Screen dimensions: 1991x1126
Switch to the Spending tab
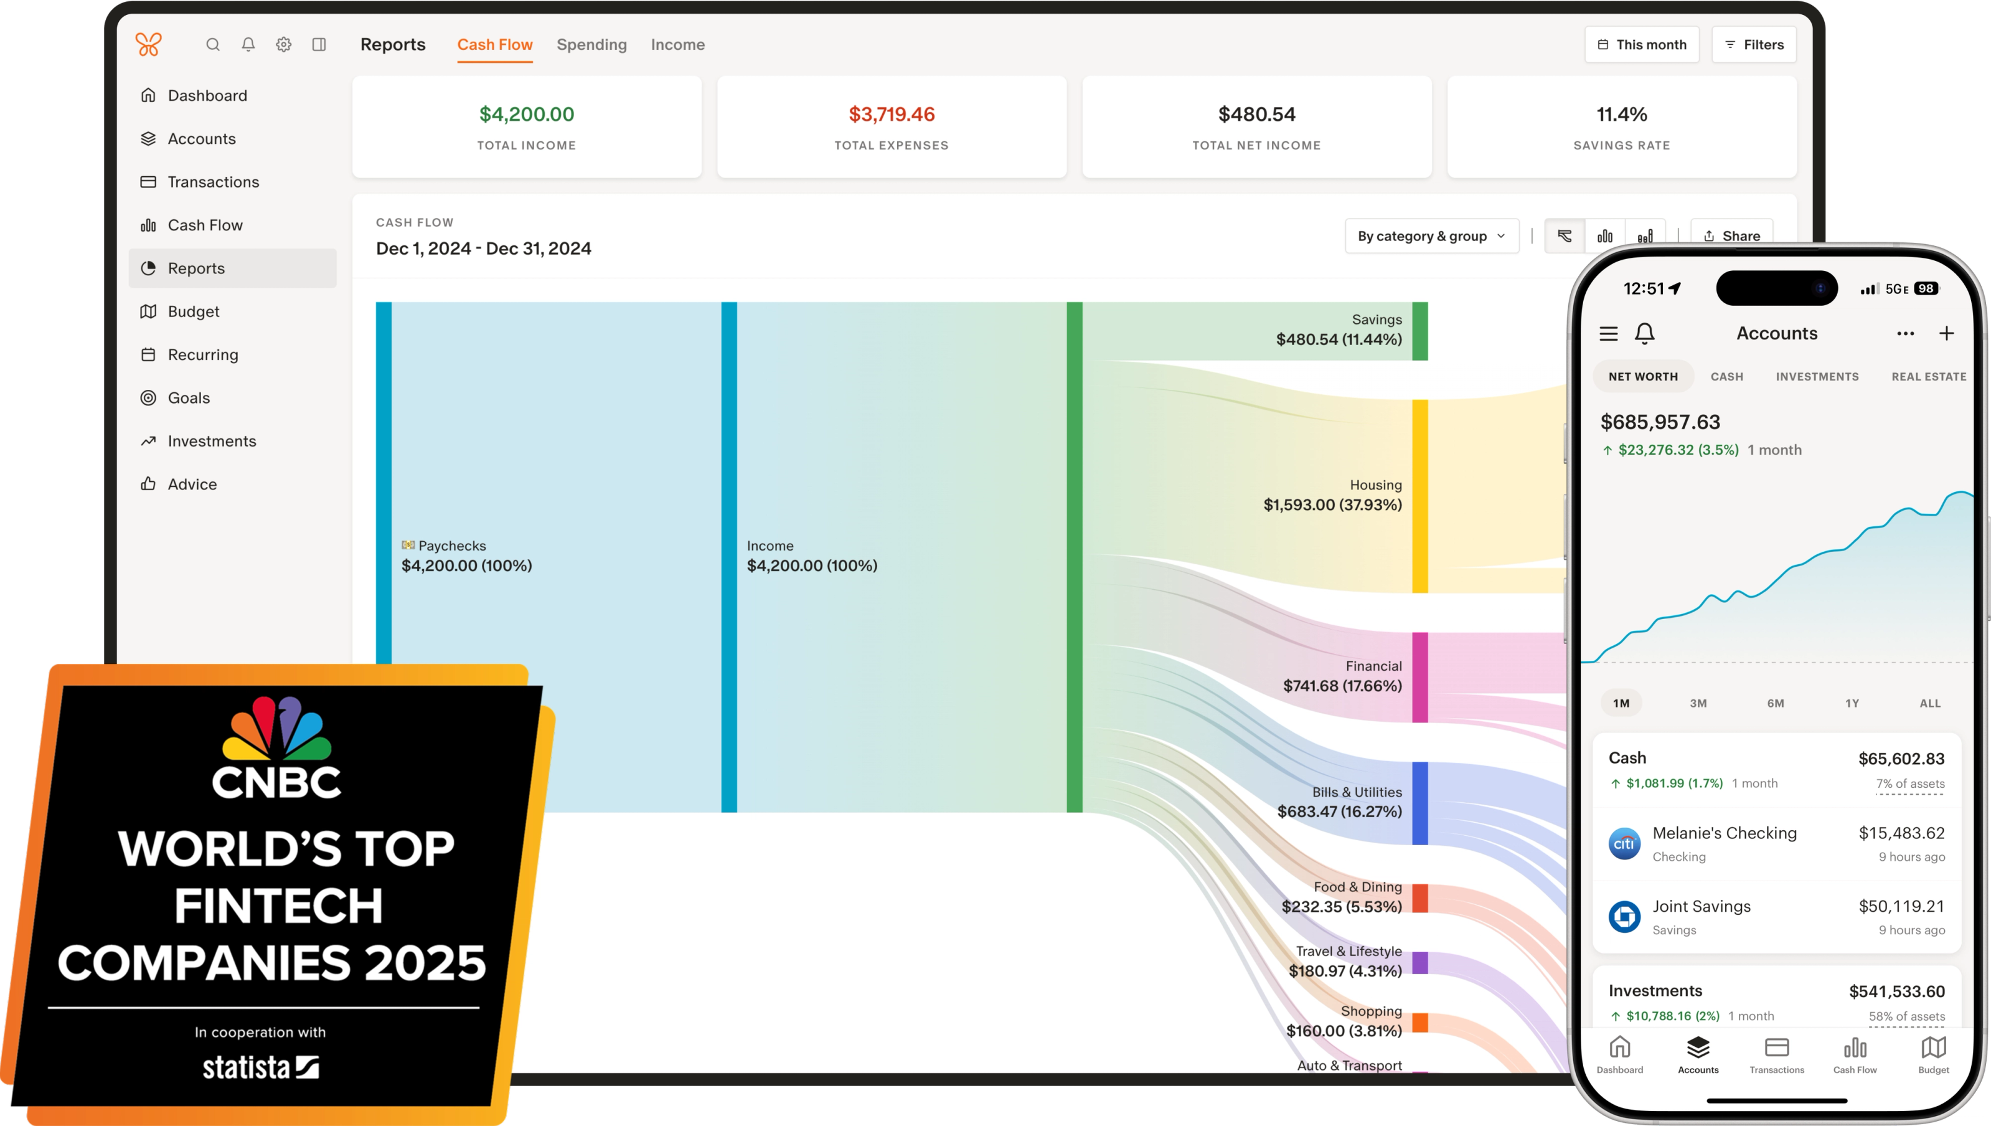click(591, 45)
